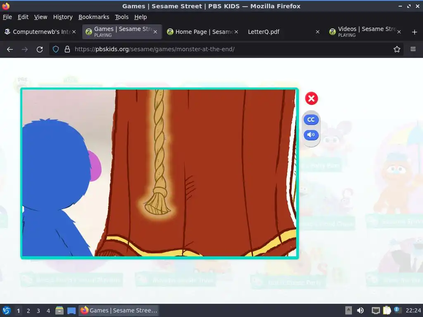423x317 pixels.
Task: Mute the game audio with the speaker button
Action: pos(311,135)
